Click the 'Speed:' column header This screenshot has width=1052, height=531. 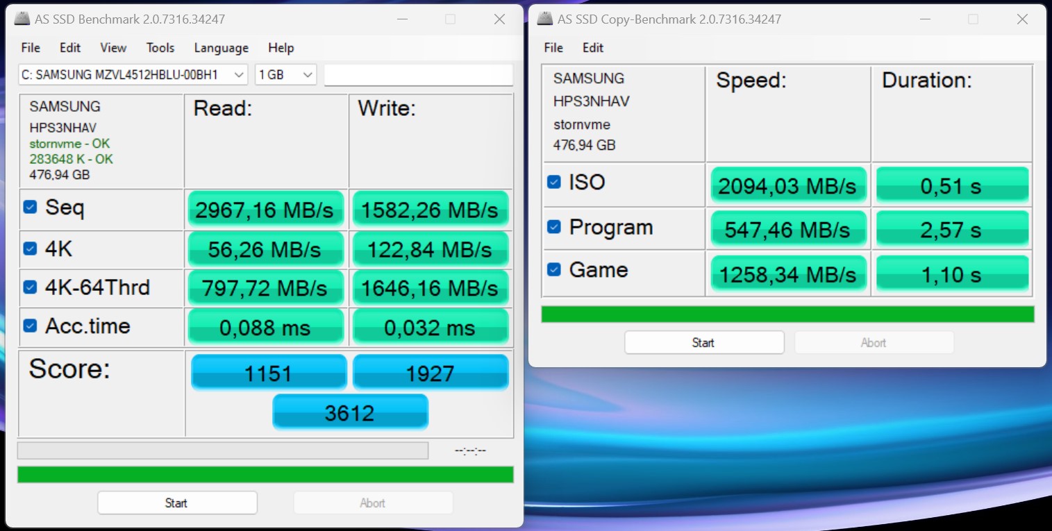[x=751, y=81]
